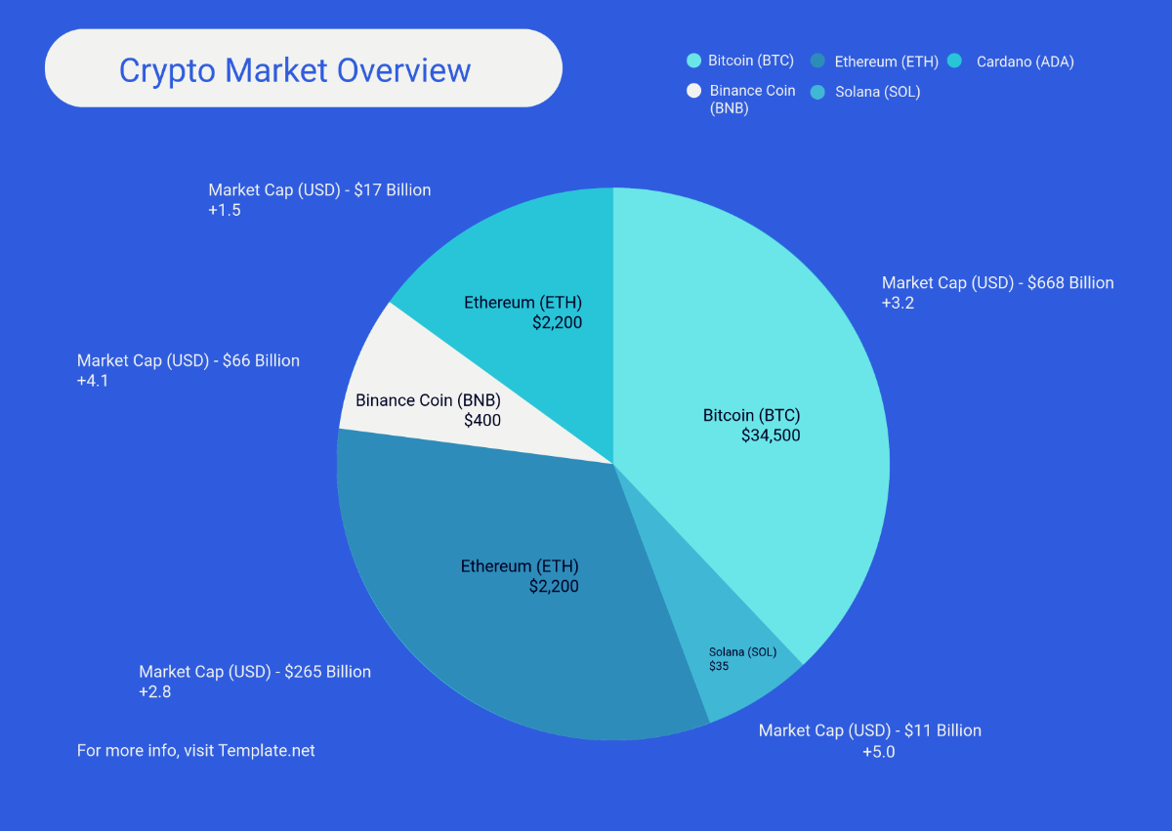Toggle Bitcoin visibility via its legend entry

point(739,60)
